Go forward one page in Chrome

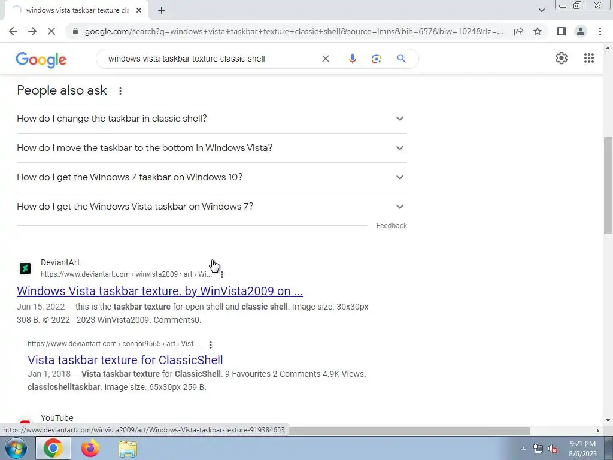click(32, 31)
